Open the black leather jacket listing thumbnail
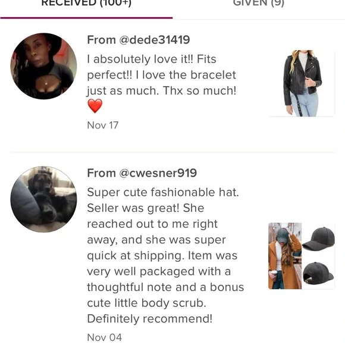The image size is (345, 345). [302, 83]
